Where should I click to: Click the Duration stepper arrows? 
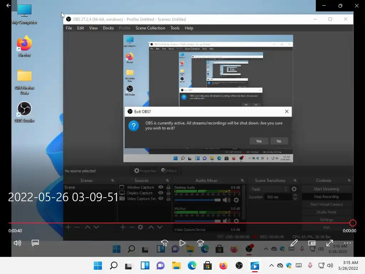(x=295, y=197)
